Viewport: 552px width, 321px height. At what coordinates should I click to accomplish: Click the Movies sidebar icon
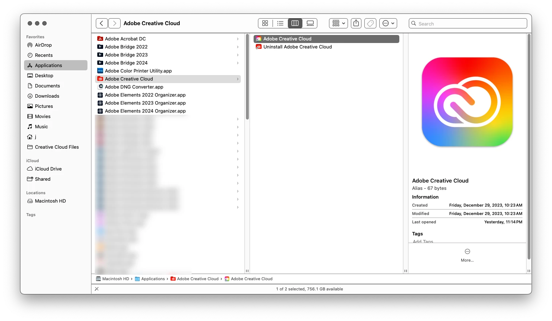pyautogui.click(x=30, y=117)
